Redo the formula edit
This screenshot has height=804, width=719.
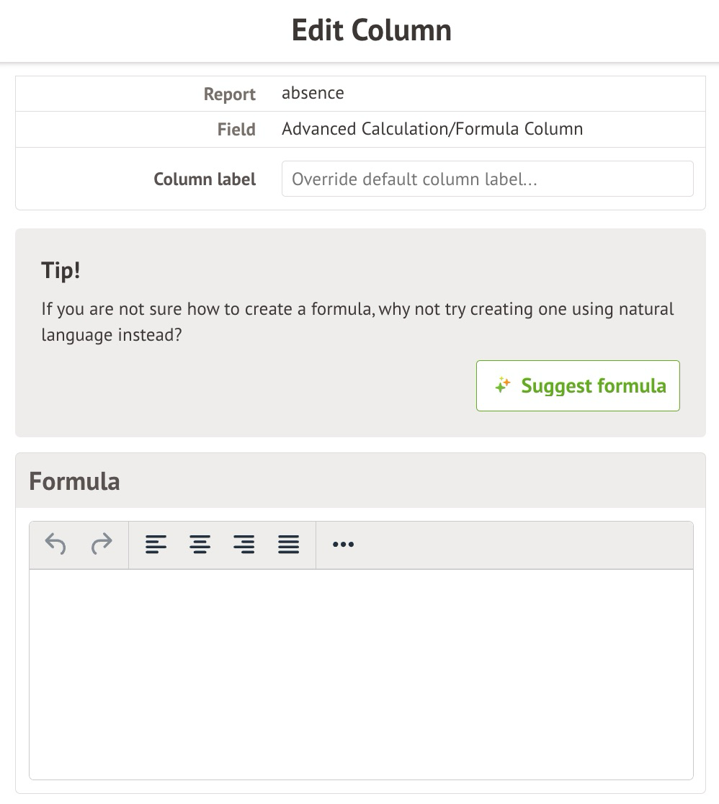pyautogui.click(x=102, y=544)
